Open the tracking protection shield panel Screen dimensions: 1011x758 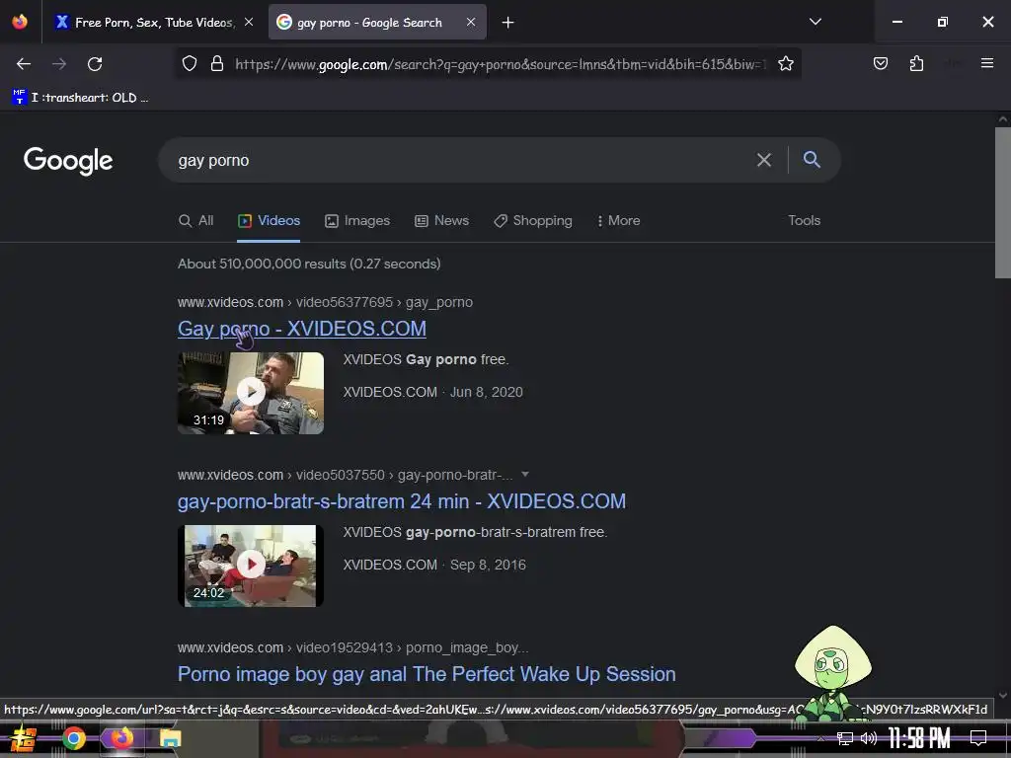coord(189,64)
